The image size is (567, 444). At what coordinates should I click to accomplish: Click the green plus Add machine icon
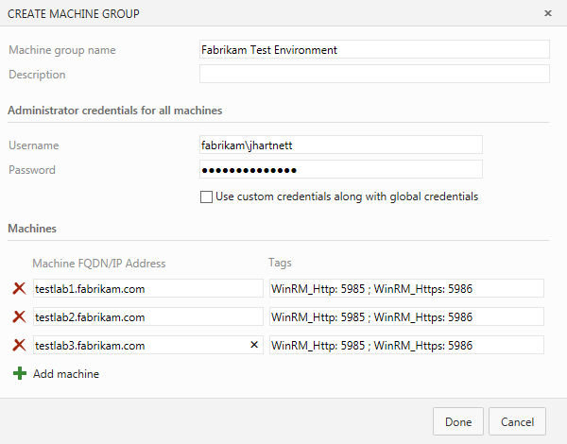(x=19, y=374)
